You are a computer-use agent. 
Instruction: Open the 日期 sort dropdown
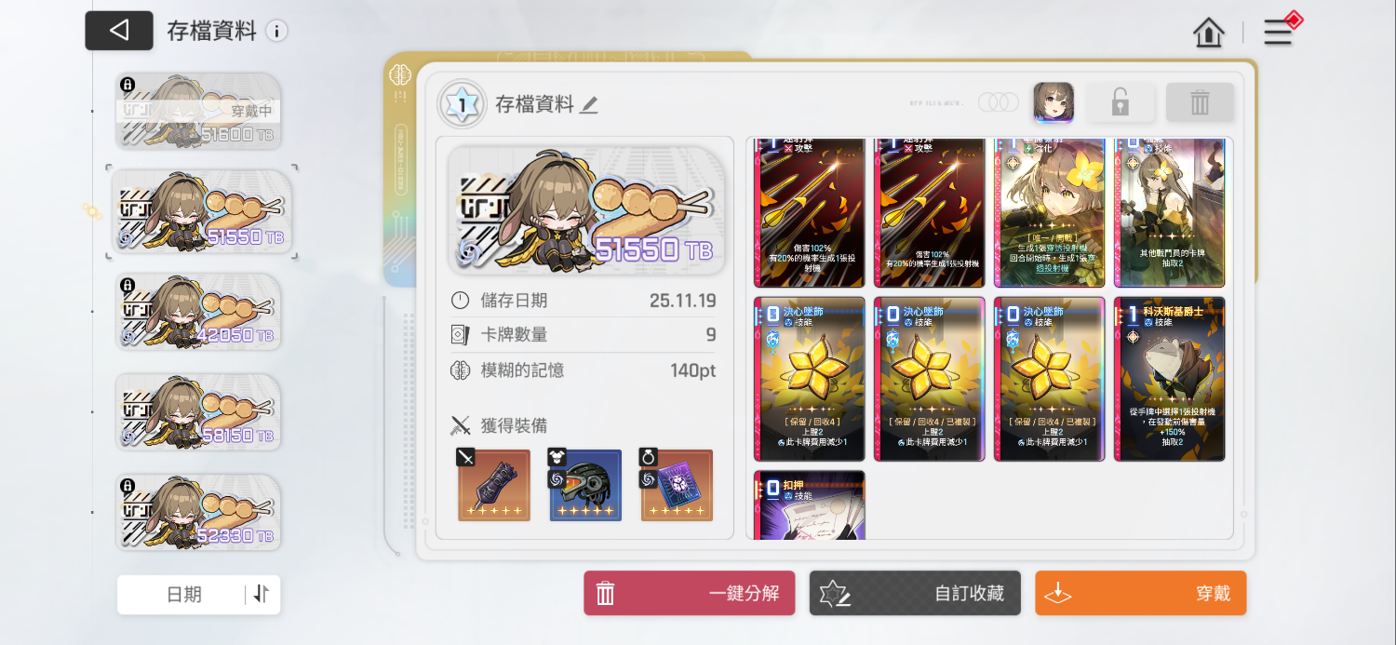(182, 594)
